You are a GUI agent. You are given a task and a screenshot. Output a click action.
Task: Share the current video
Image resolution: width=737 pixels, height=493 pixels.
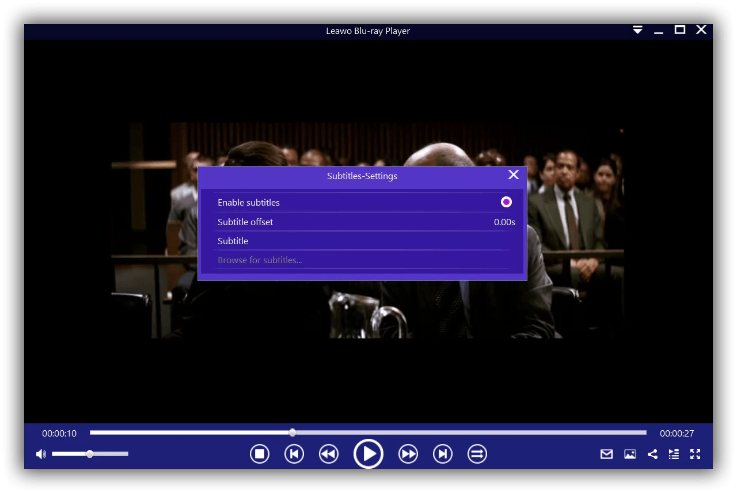coord(652,454)
